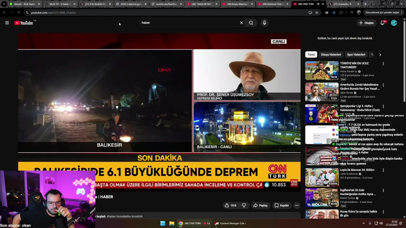Image resolution: width=406 pixels, height=228 pixels.
Task: Switch to the Mahmut Usta YouTube tab
Action: coord(272,4)
